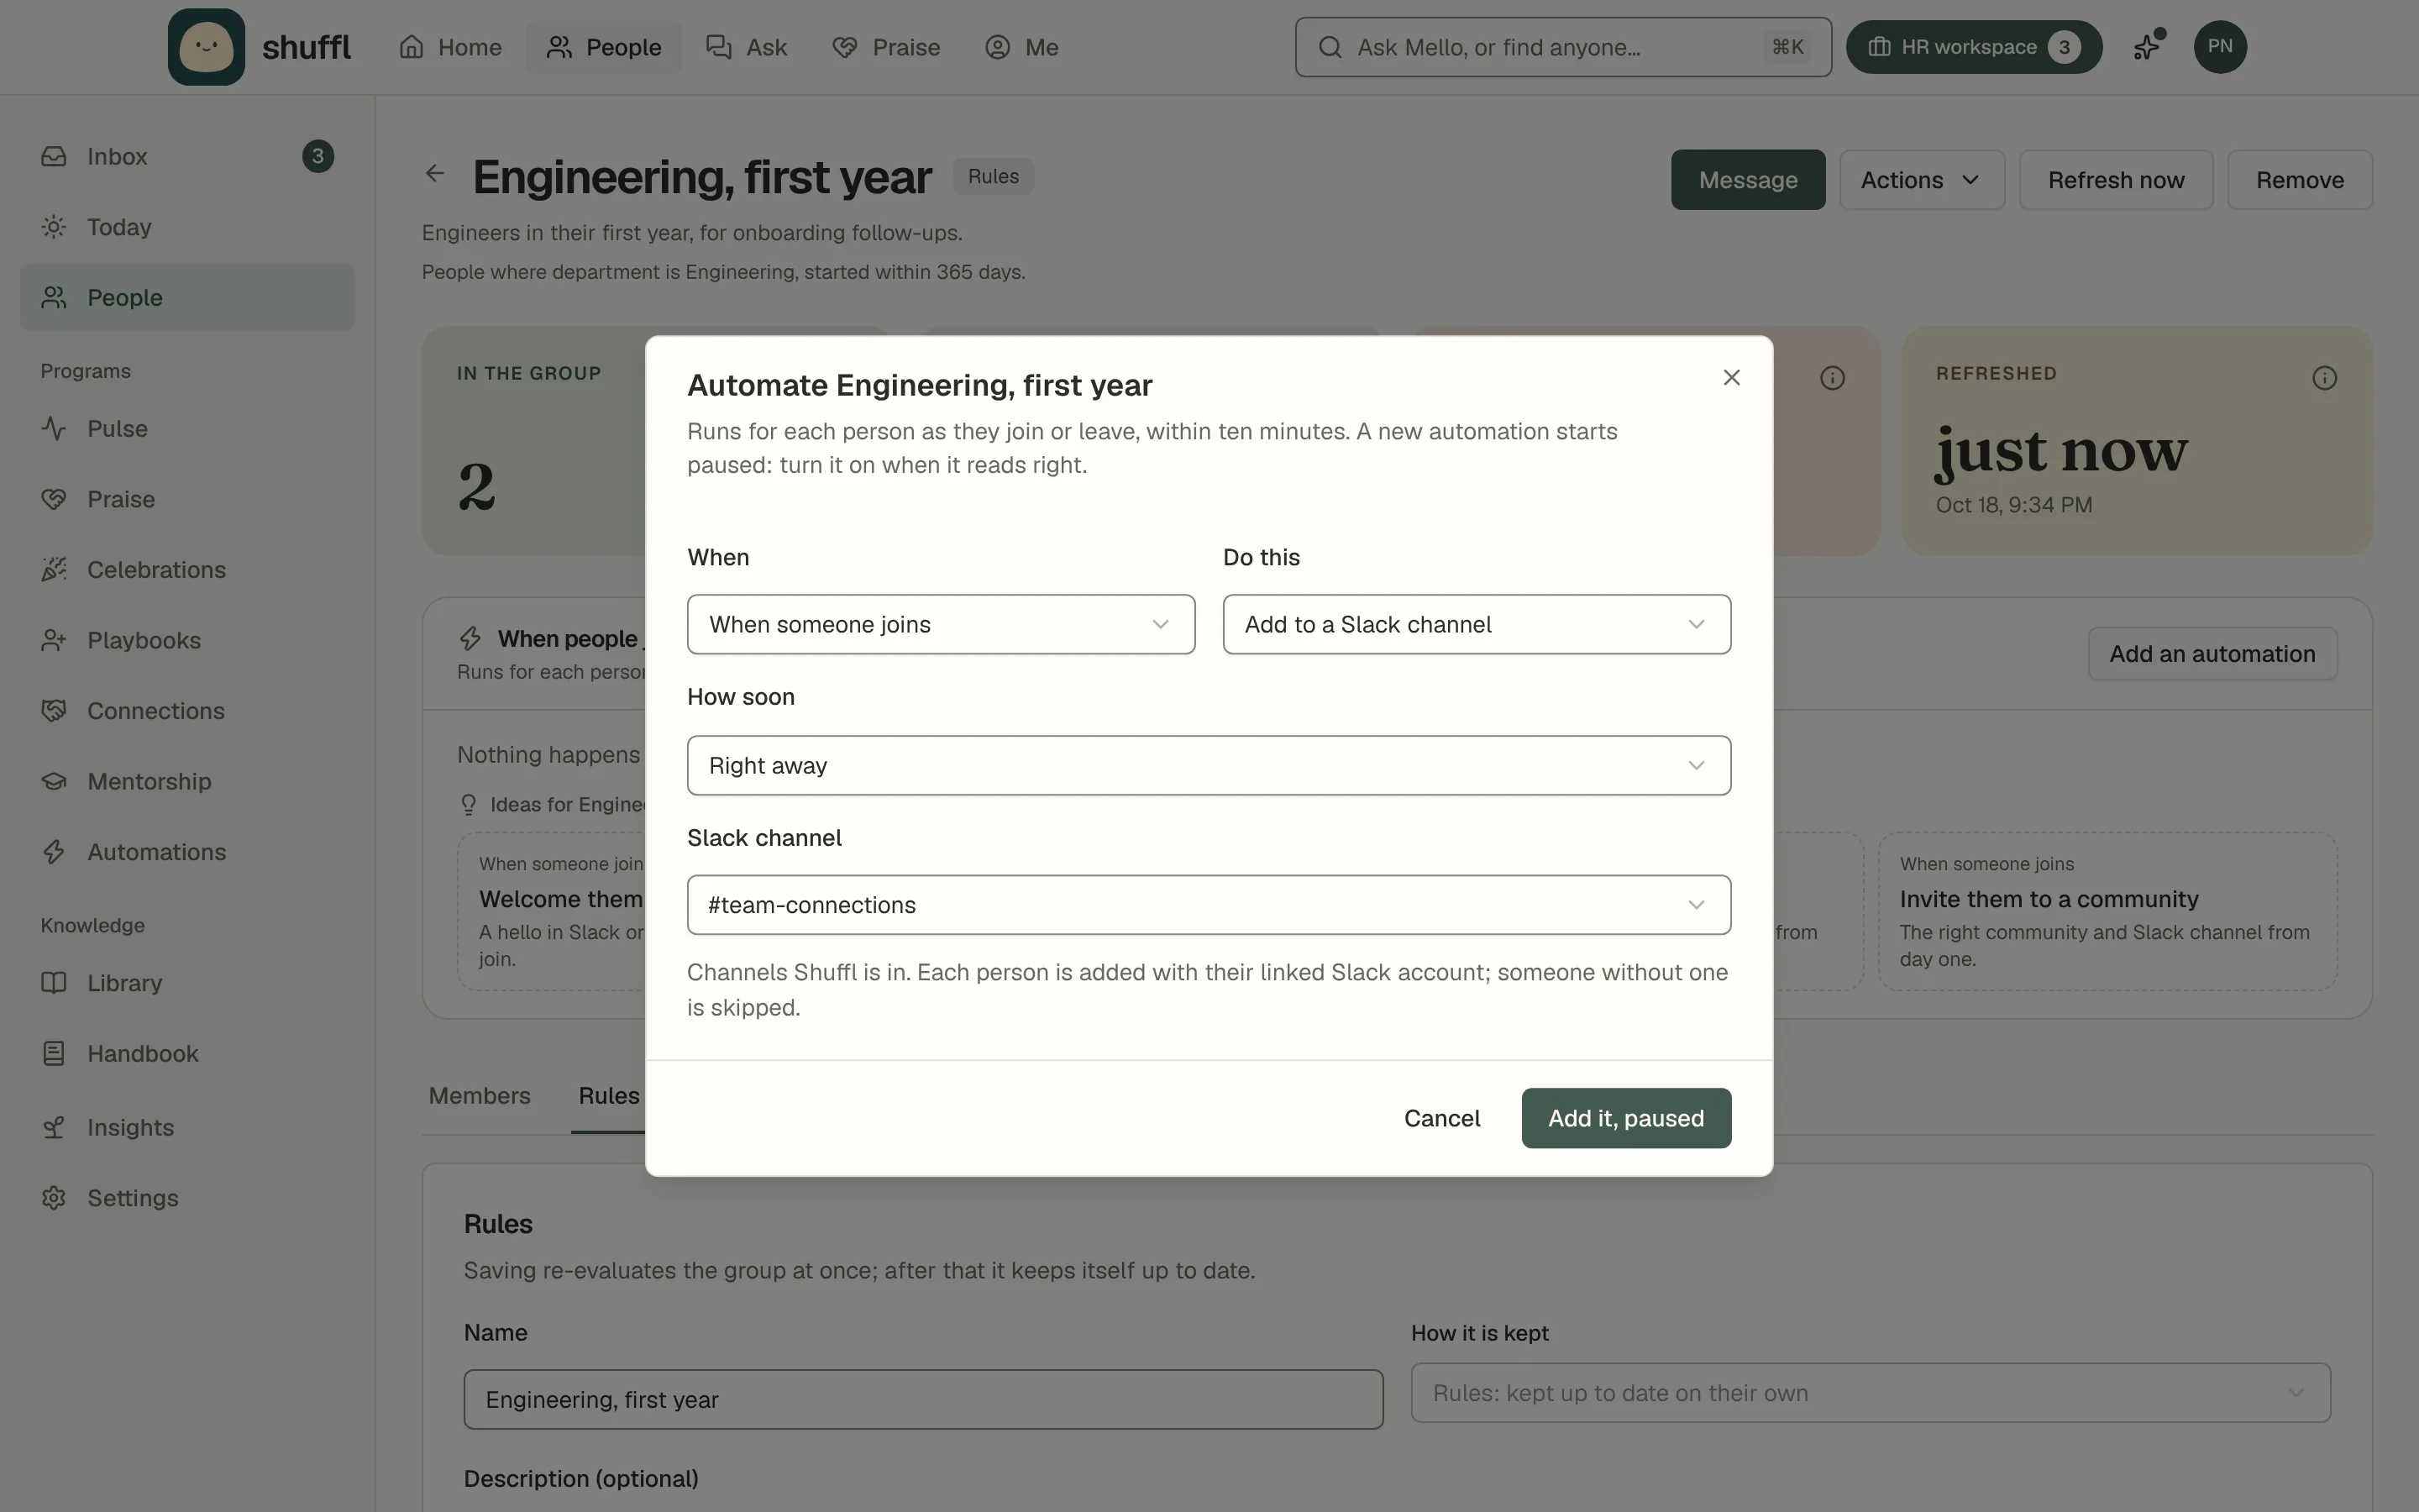The image size is (2419, 1512).
Task: Cancel the automation dialog
Action: point(1441,1118)
